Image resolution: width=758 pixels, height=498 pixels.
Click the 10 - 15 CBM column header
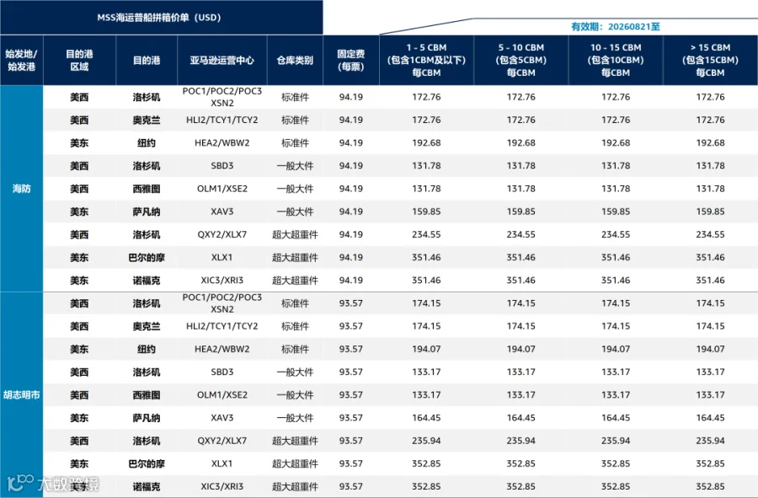[616, 60]
